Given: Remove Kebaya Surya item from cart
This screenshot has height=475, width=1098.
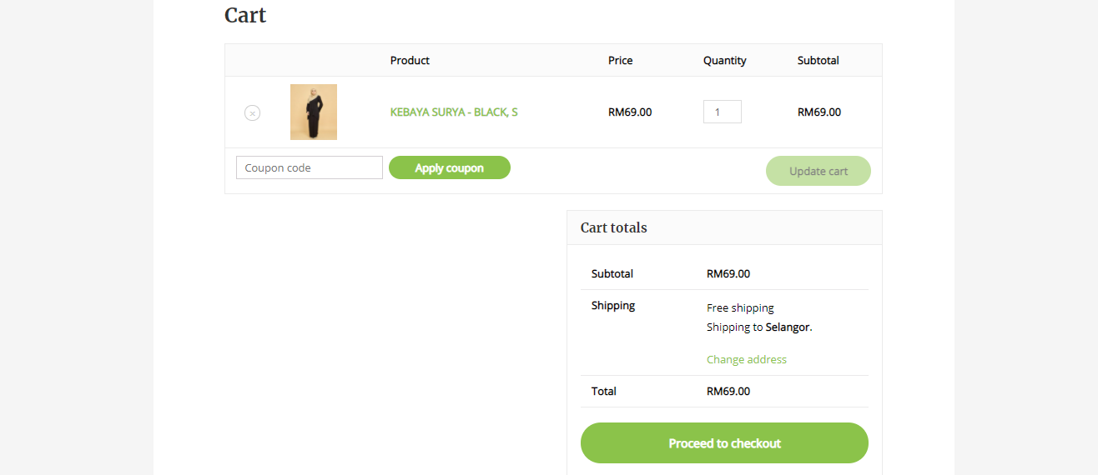Looking at the screenshot, I should [252, 113].
